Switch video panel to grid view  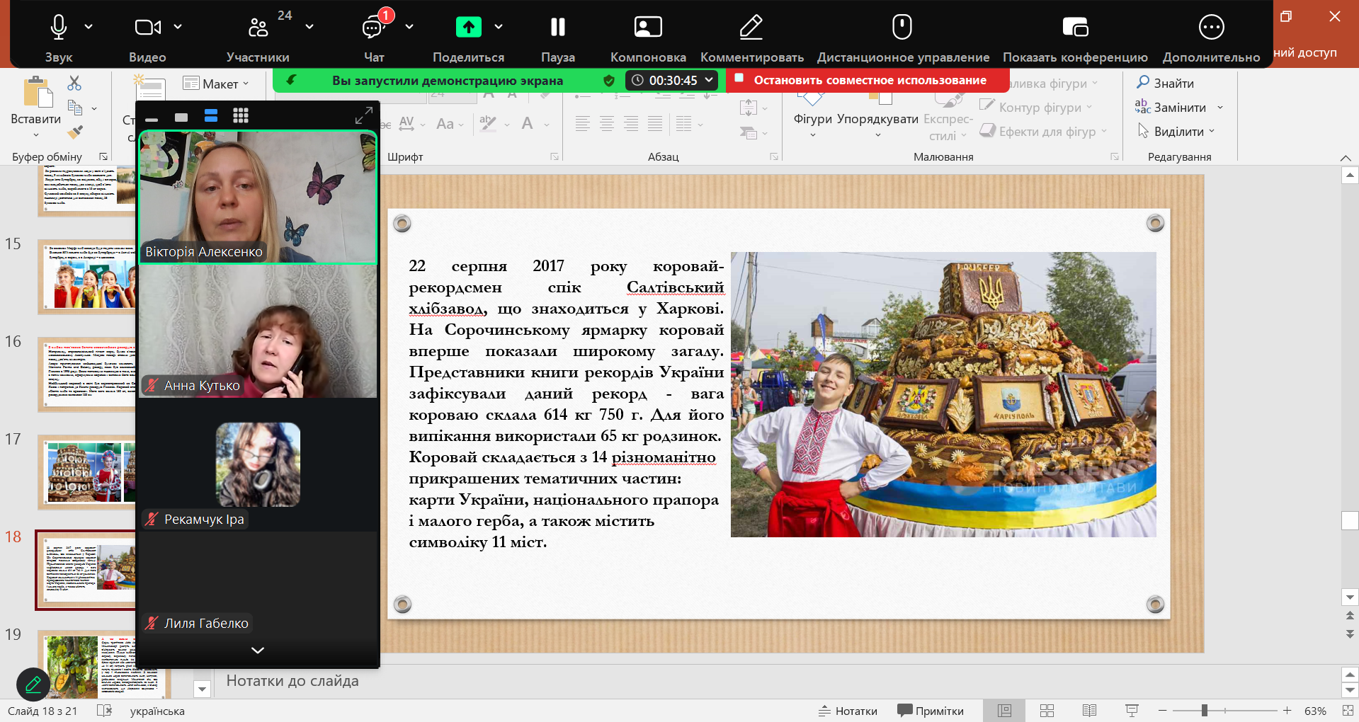[241, 116]
